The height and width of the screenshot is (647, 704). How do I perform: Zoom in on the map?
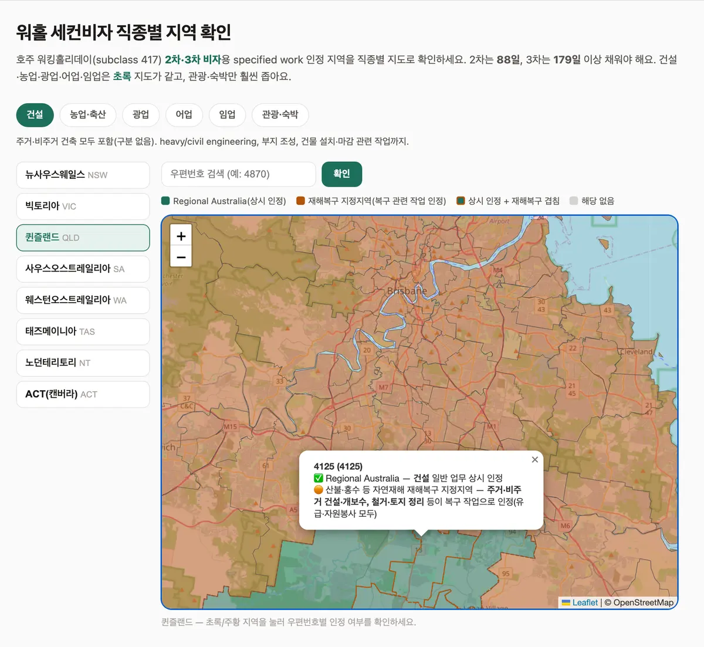(x=181, y=236)
